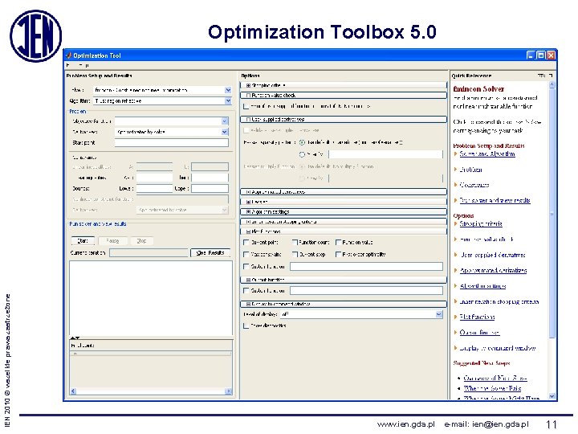The width and height of the screenshot is (578, 434).
Task: Click the Hessian sparsity Specify text field
Action: pyautogui.click(x=385, y=154)
